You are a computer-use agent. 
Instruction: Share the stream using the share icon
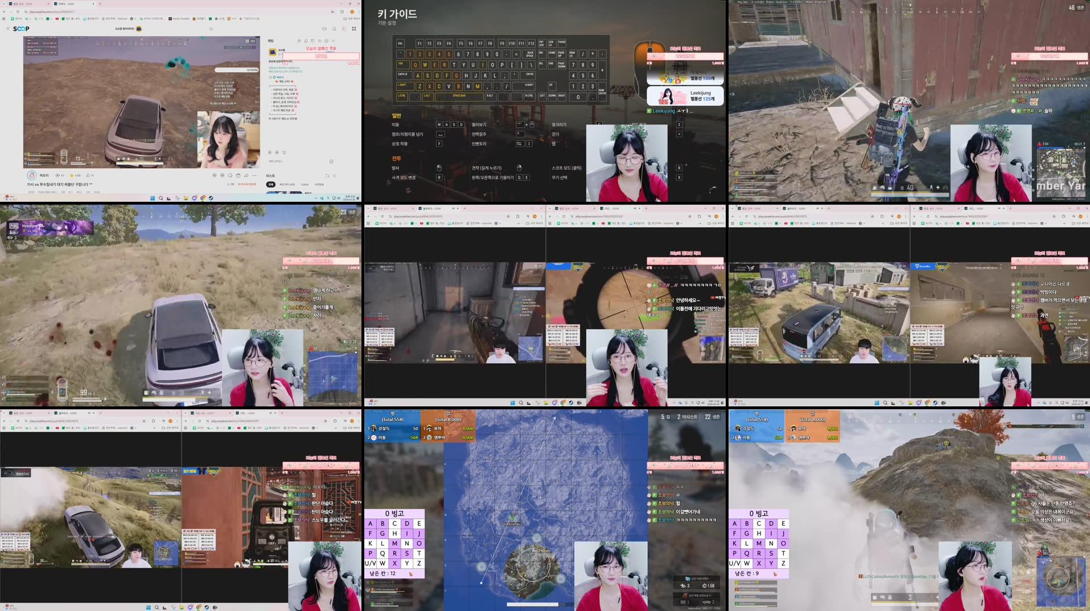246,175
